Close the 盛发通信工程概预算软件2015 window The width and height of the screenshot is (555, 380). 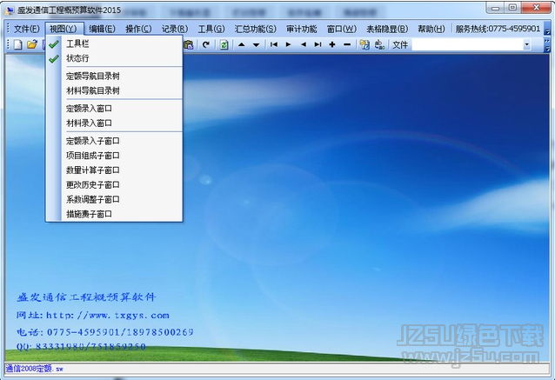pyautogui.click(x=536, y=8)
